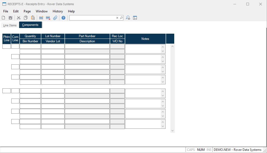
Task: Click the magnifier search icon in search box
Action: point(121,18)
